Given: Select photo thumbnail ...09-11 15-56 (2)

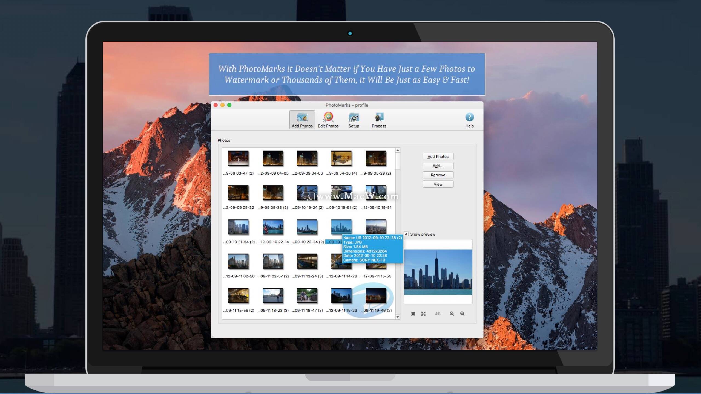Looking at the screenshot, I should coord(238,296).
